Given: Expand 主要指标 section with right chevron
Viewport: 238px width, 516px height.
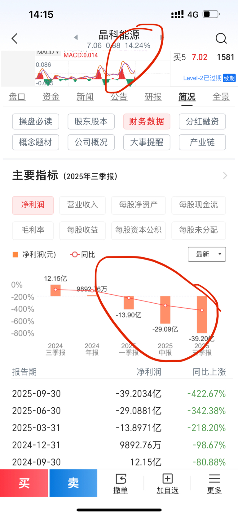Looking at the screenshot, I should (x=225, y=176).
